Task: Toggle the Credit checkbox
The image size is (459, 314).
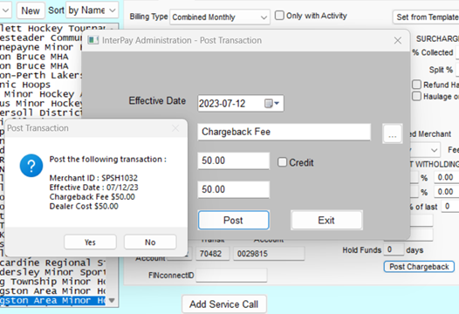Action: pos(282,162)
